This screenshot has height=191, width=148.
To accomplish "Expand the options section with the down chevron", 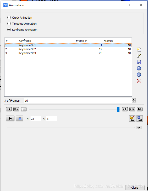I will point(139,128).
